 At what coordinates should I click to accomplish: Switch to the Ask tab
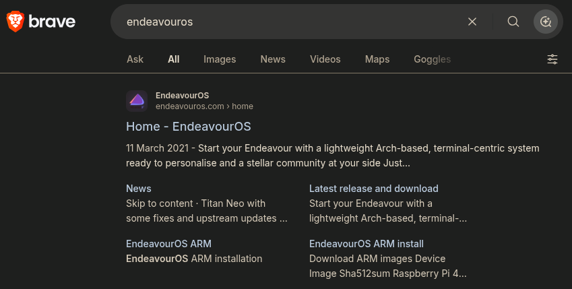tap(135, 59)
